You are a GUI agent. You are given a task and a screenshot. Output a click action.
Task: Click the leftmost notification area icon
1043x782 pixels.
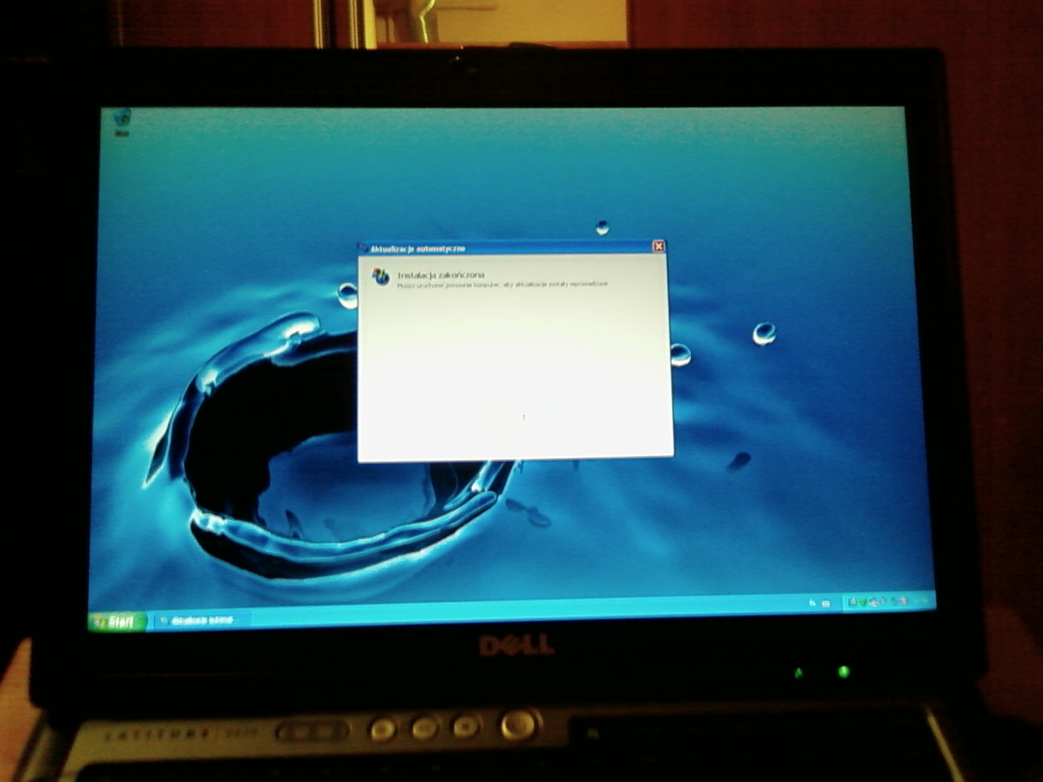pos(853,603)
